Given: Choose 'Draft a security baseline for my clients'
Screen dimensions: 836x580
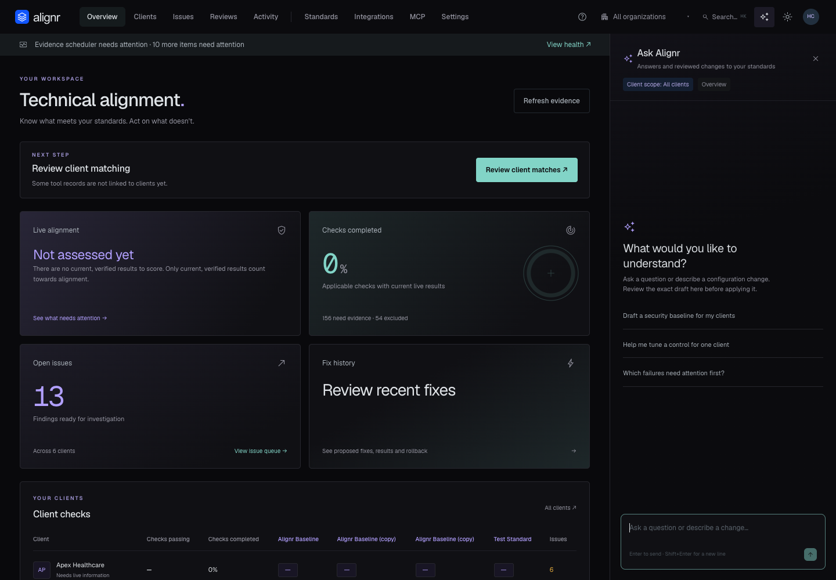Looking at the screenshot, I should pos(723,316).
